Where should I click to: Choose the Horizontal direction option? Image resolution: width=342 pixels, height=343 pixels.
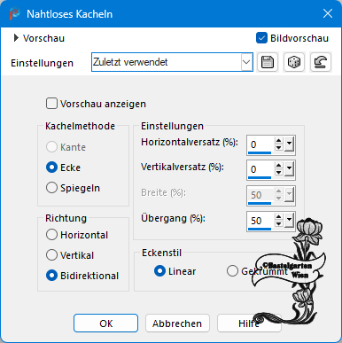tap(51, 235)
